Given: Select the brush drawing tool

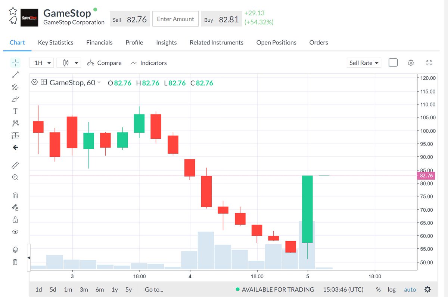Looking at the screenshot, I should click(15, 99).
